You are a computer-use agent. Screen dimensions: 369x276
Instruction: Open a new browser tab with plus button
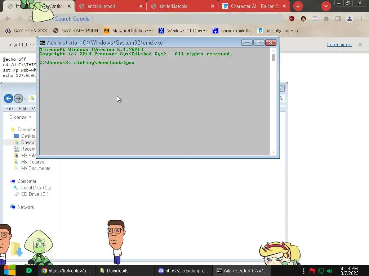click(298, 6)
